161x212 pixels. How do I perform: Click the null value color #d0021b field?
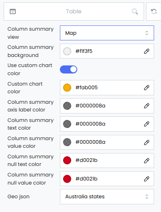107,179
